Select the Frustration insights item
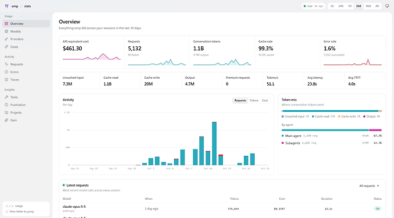 26,105
